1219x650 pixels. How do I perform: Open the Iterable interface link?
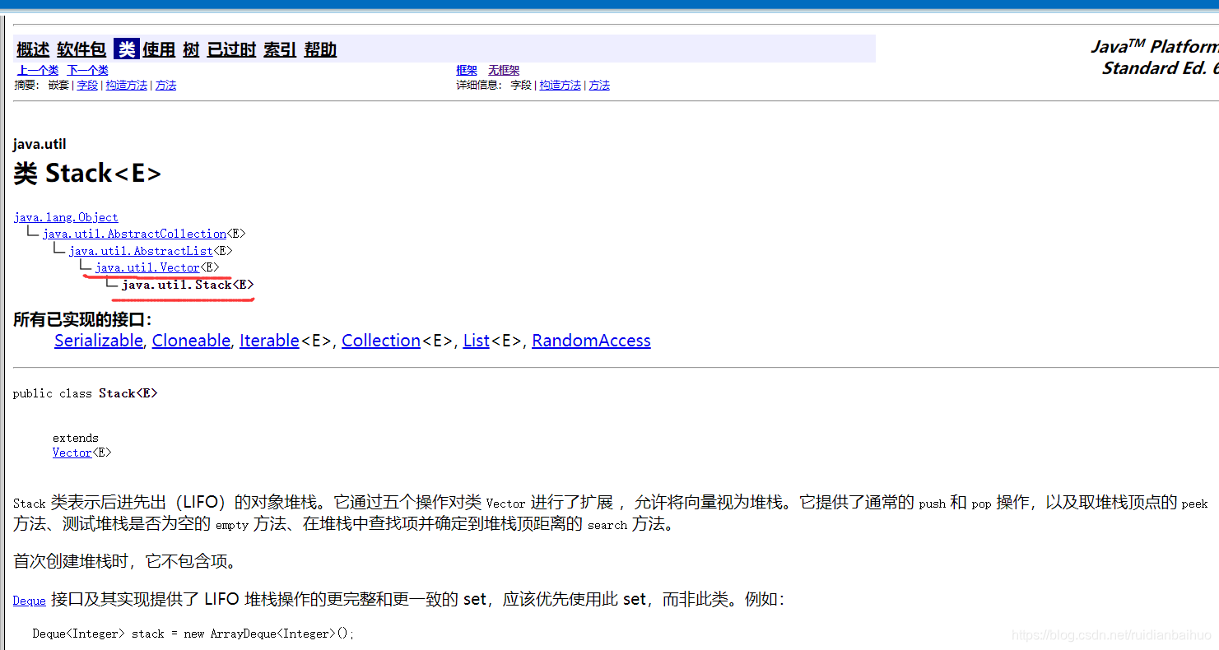tap(269, 341)
